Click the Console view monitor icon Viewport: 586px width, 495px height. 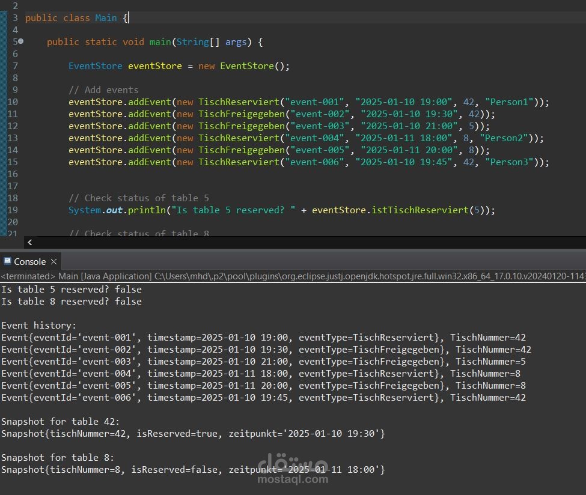(x=7, y=261)
